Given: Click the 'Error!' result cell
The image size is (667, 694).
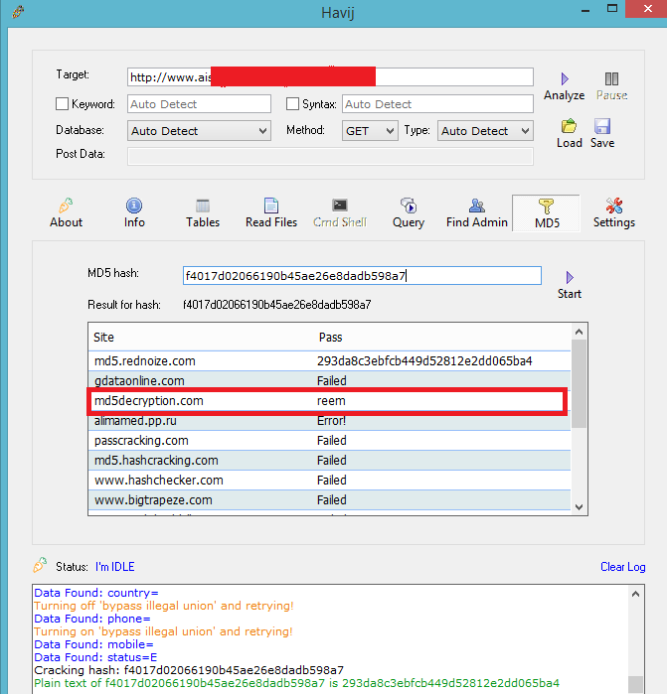Looking at the screenshot, I should click(x=331, y=421).
